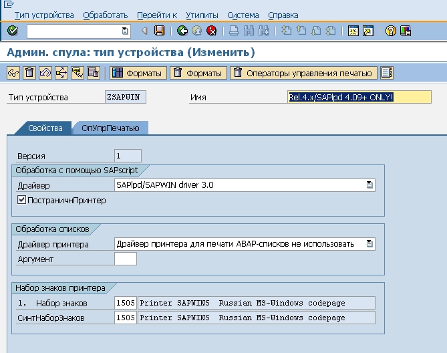
Task: Open the command field history dropdown
Action: (125, 31)
